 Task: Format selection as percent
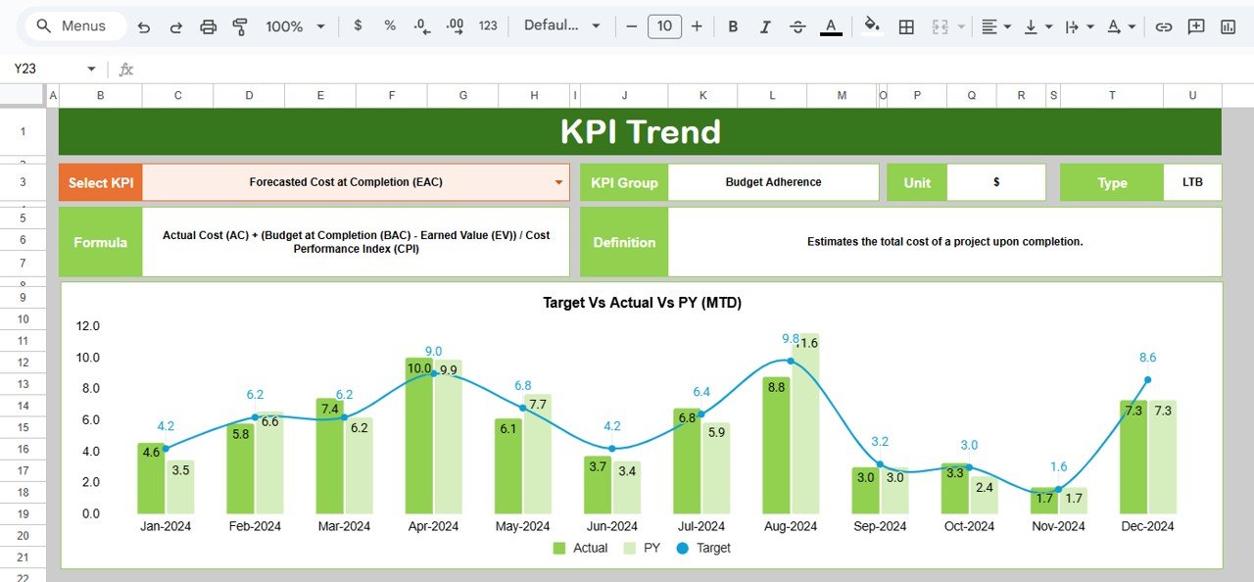pos(389,26)
